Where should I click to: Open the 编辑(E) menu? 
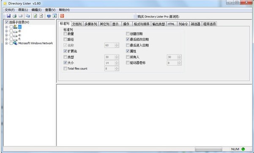coord(36,10)
